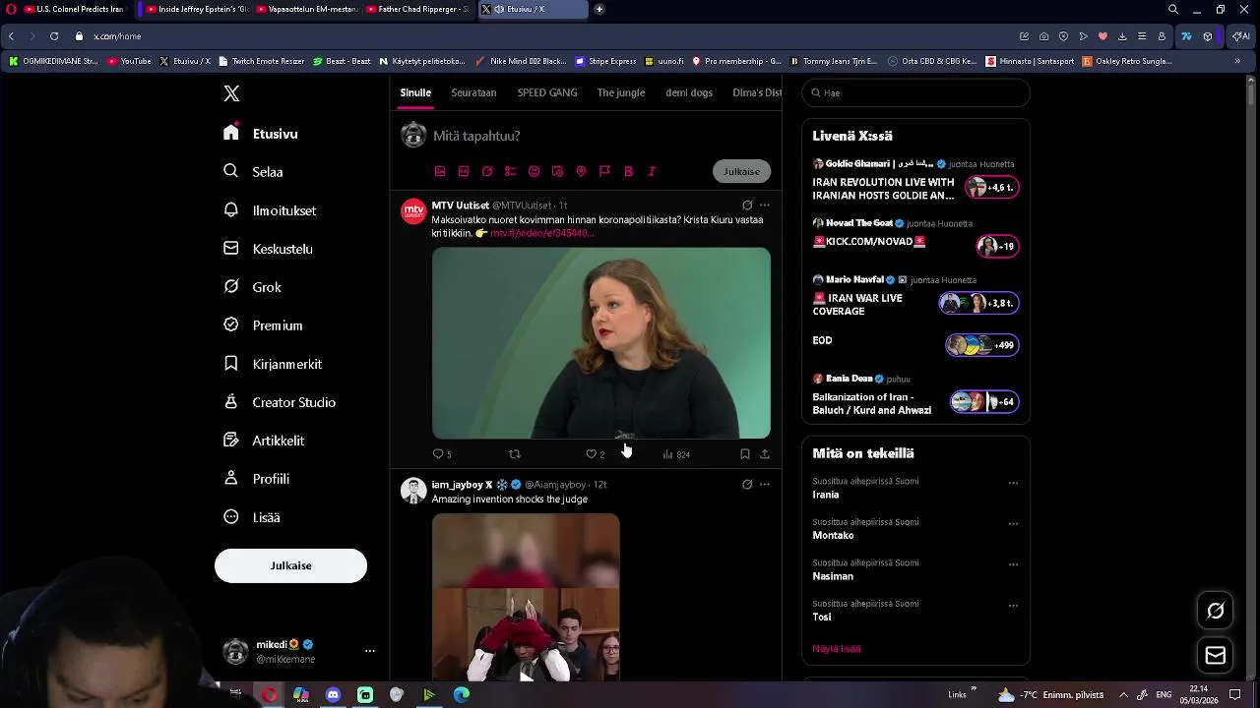Switch to Seurataan tab
Viewport: 1260px width, 708px height.
tap(473, 92)
